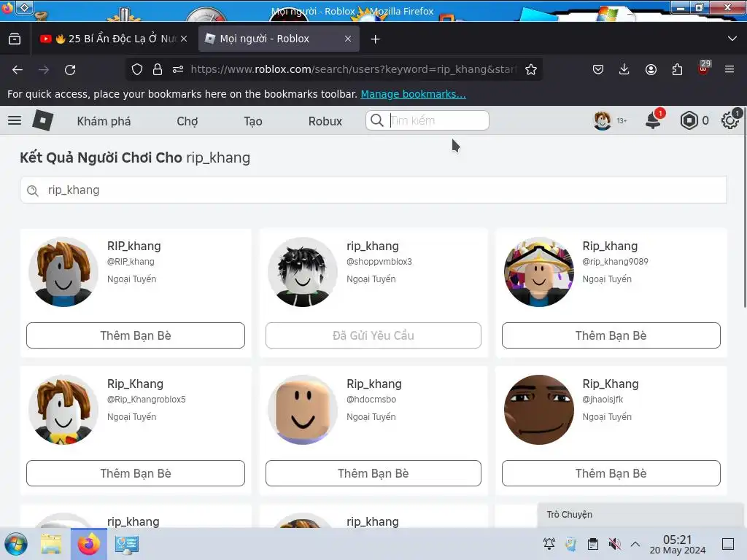Bookmark this page with the star
The height and width of the screenshot is (560, 747).
pos(531,69)
